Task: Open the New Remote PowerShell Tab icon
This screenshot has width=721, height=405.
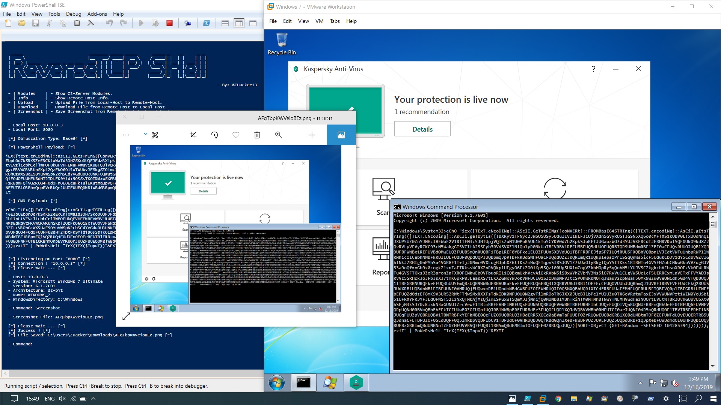Action: 188,23
